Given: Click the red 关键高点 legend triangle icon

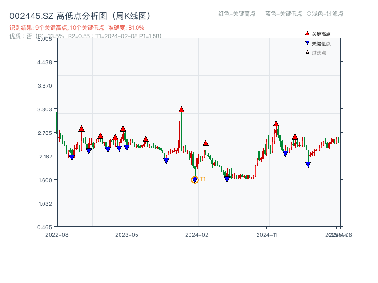Looking at the screenshot, I should pos(307,33).
